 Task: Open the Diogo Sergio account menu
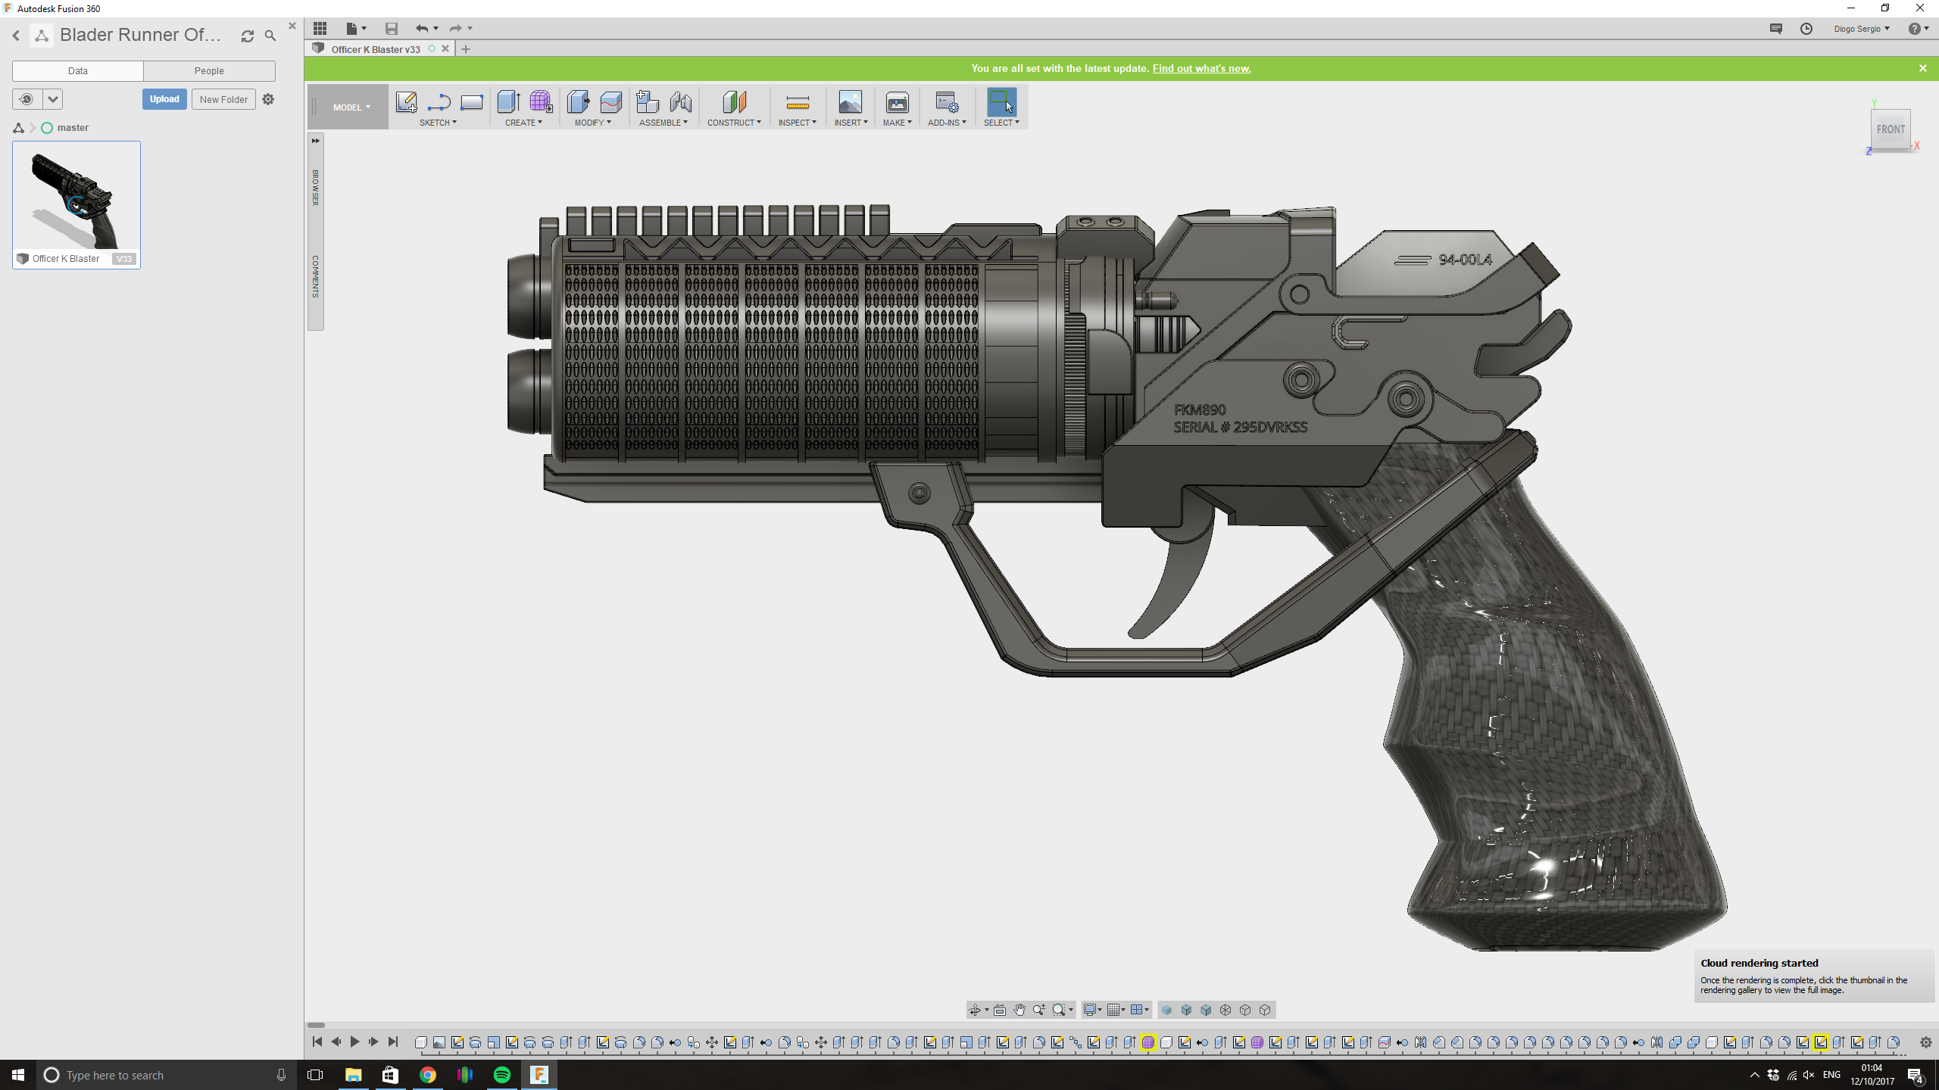[1861, 29]
